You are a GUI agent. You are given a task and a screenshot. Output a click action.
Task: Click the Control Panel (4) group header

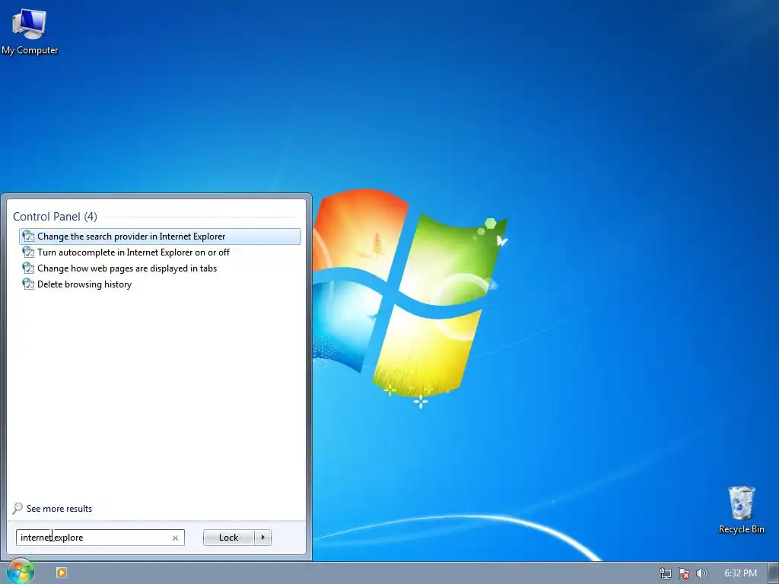tap(55, 217)
